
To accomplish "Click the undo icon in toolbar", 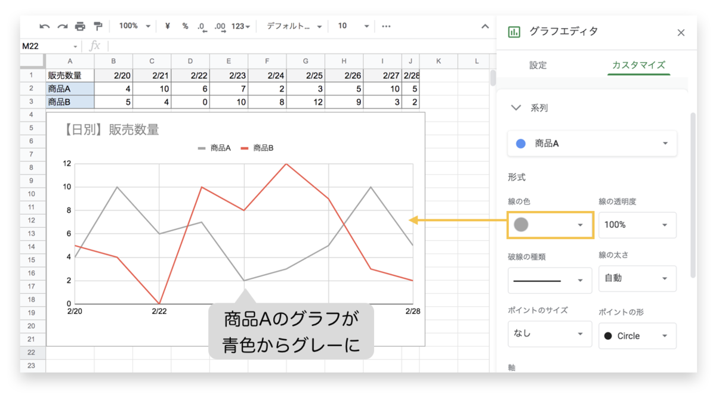I will [45, 26].
